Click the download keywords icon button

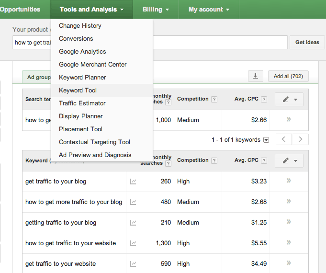click(255, 76)
